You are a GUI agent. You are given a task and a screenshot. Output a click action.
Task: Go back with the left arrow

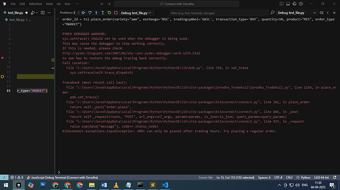pos(102,3)
